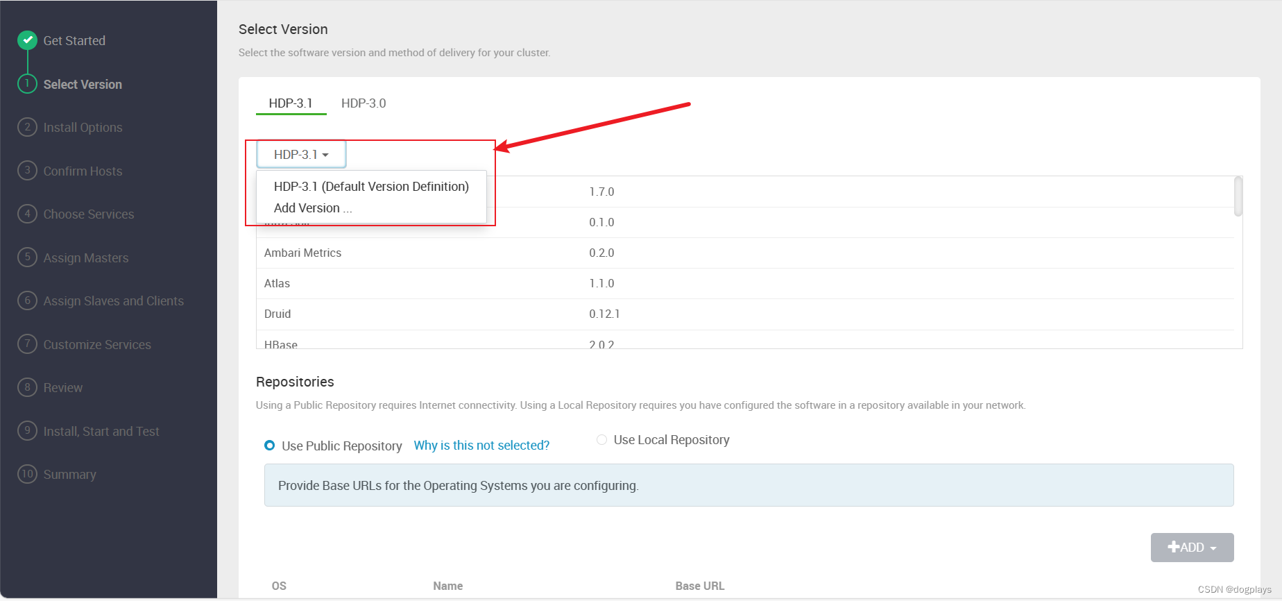Screen dimensions: 1282x601
Task: Choose HDP-3.1 Default Version Definition option
Action: [x=371, y=187]
